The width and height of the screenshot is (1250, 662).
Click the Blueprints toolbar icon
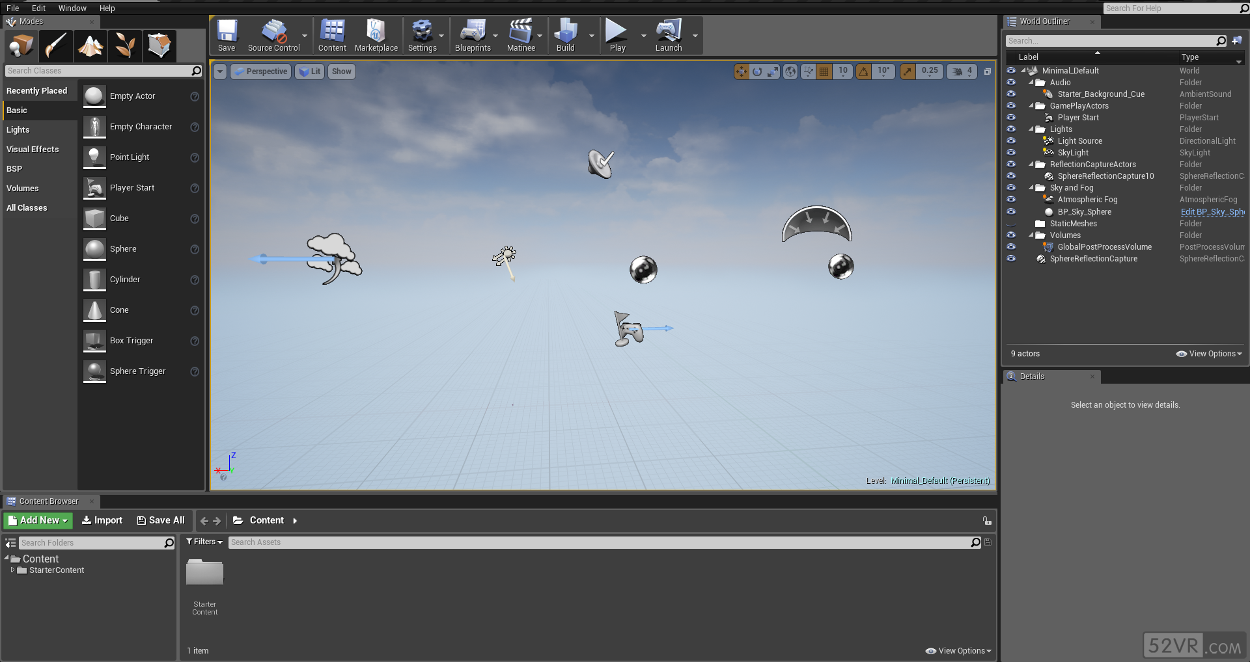point(473,36)
